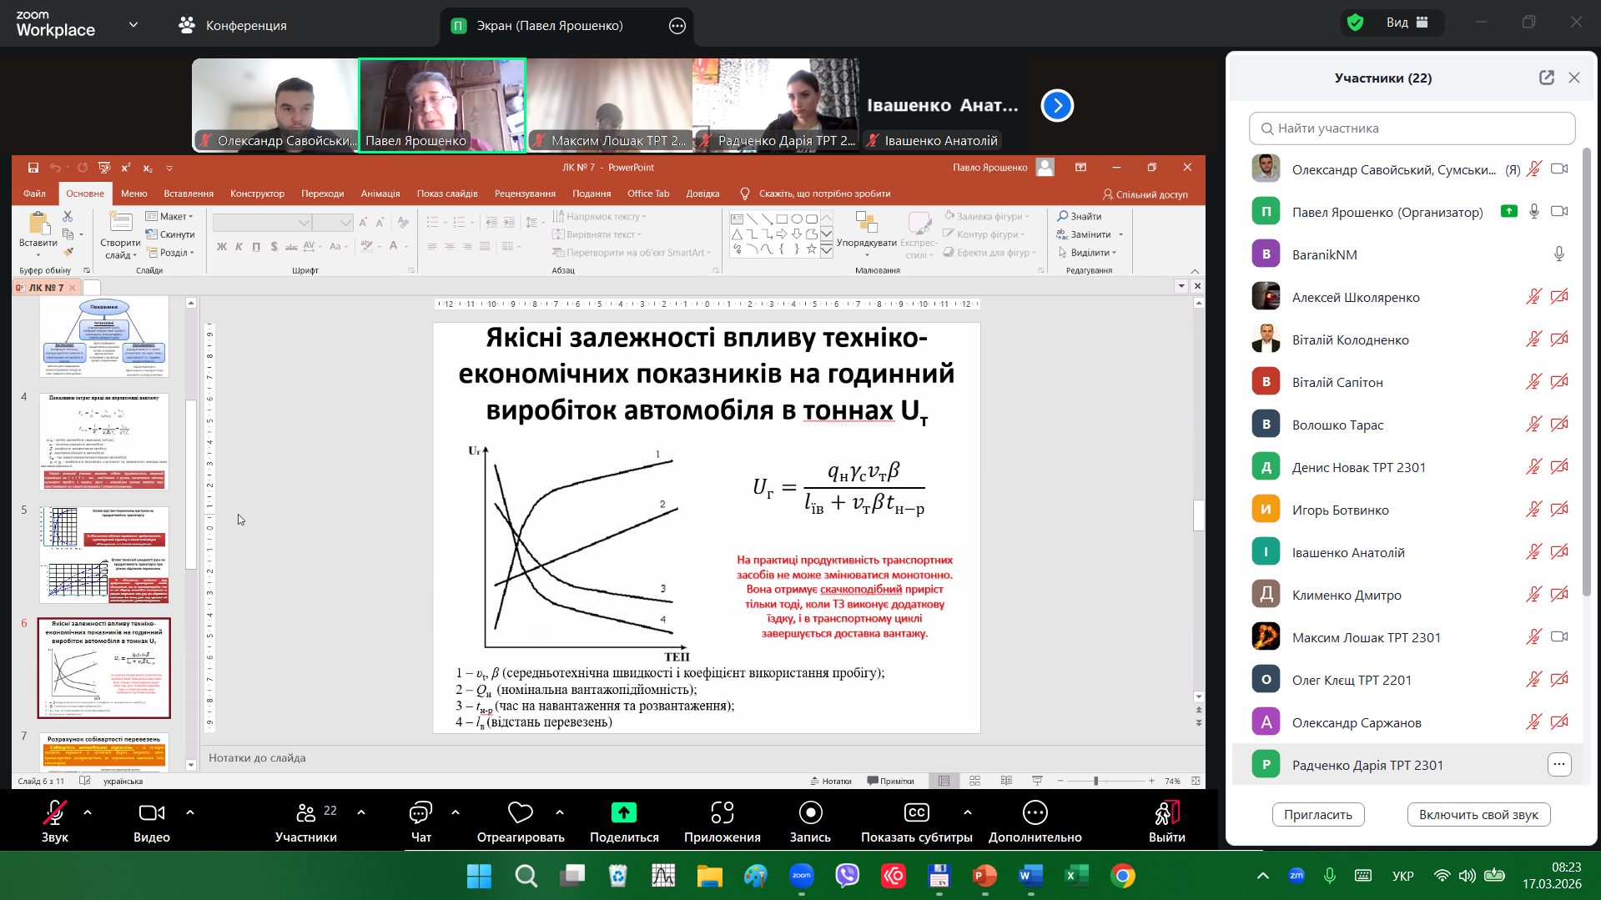
Task: Open the Animation ribbon tab
Action: tap(380, 194)
